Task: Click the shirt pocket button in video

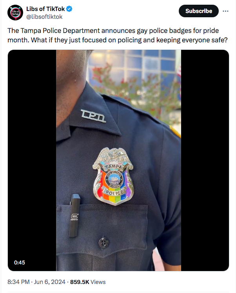Action: [x=103, y=242]
